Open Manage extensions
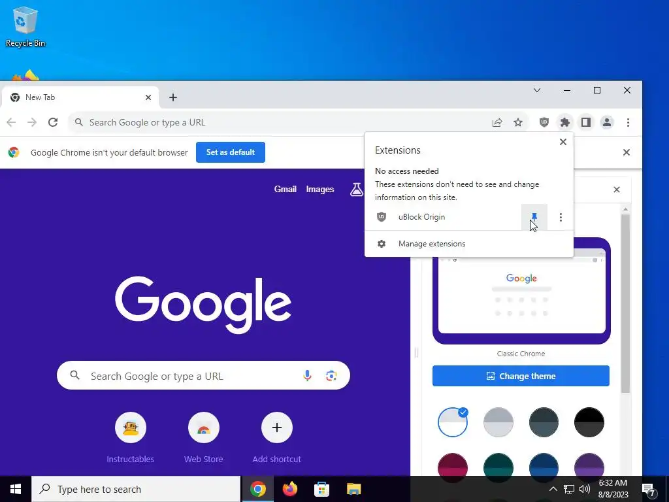Image resolution: width=669 pixels, height=502 pixels. click(x=469, y=244)
